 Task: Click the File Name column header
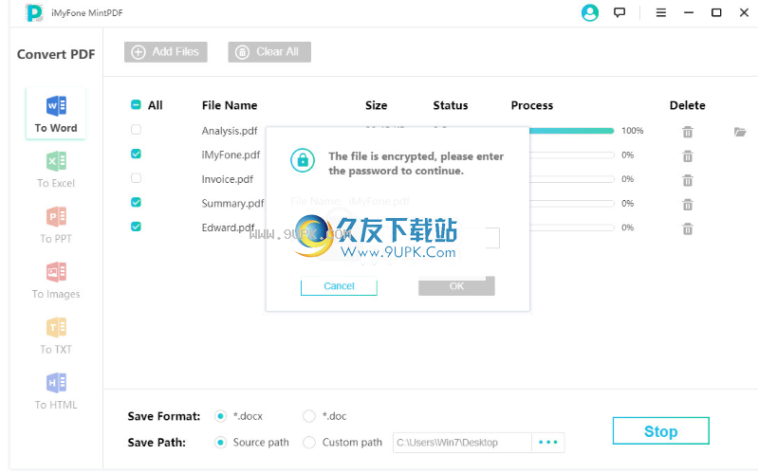230,105
